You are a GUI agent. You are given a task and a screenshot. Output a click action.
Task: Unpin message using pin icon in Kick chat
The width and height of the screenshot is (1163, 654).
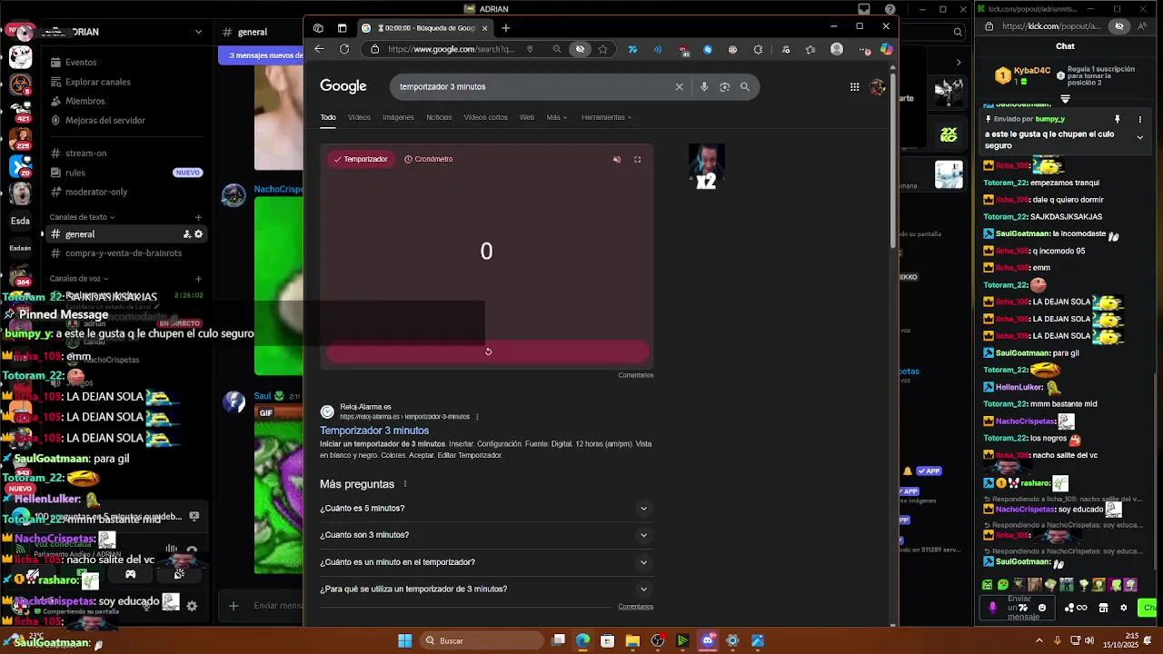tap(1118, 119)
